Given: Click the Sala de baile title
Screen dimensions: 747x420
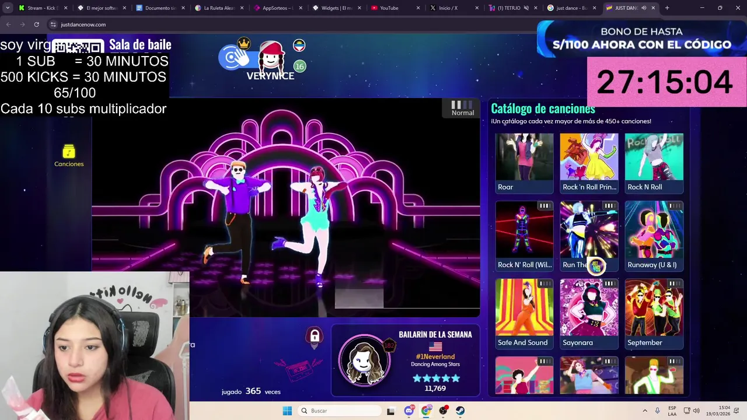Looking at the screenshot, I should (x=140, y=45).
